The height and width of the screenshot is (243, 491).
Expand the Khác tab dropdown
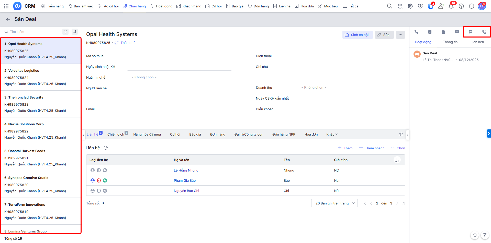332,134
